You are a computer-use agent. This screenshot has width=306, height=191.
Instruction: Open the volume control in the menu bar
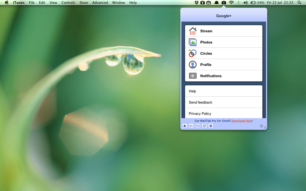pyautogui.click(x=245, y=3)
